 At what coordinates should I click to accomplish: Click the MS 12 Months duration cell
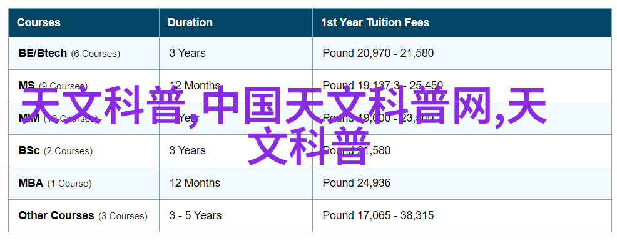236,86
